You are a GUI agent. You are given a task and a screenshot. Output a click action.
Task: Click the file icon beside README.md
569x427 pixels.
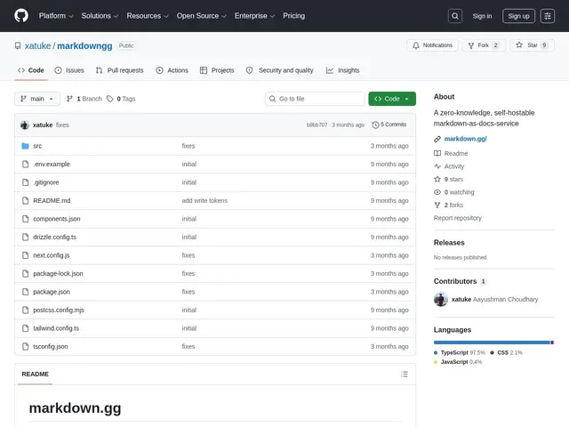(x=25, y=200)
